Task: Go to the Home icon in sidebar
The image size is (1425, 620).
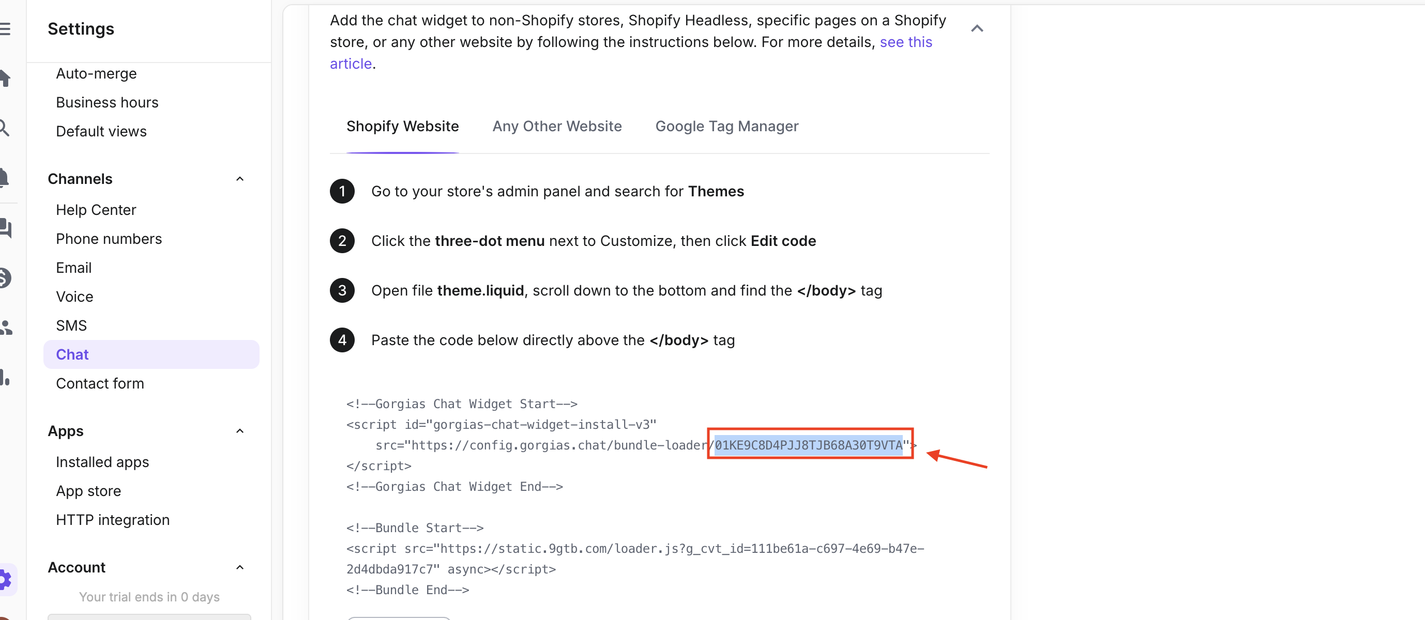Action: click(x=5, y=79)
